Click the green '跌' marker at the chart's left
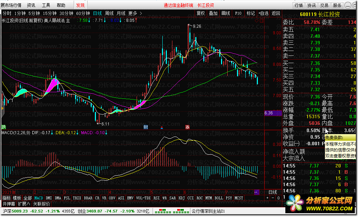 coord(4,127)
